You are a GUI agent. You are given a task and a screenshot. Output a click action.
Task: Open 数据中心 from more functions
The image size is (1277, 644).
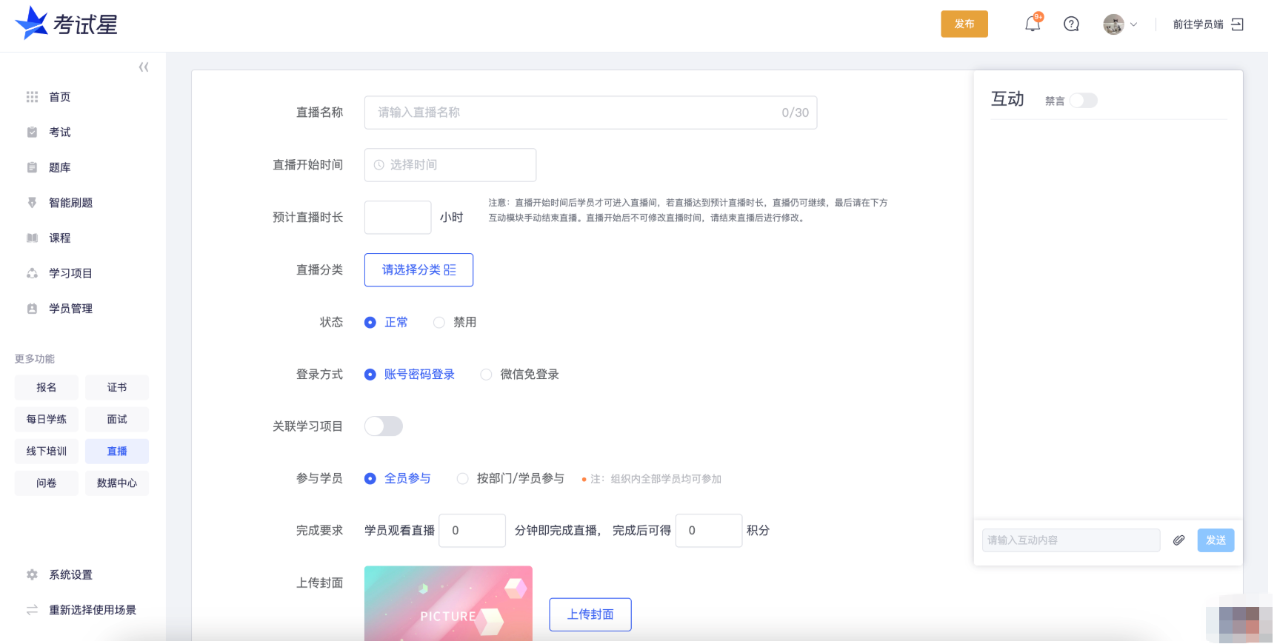(x=117, y=483)
